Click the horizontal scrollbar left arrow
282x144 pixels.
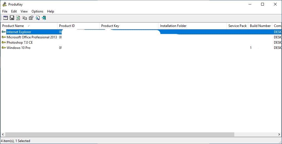3,134
